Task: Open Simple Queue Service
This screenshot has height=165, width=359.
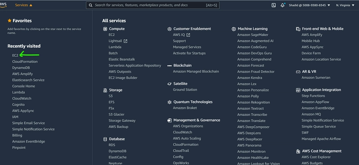Action: coord(319,127)
